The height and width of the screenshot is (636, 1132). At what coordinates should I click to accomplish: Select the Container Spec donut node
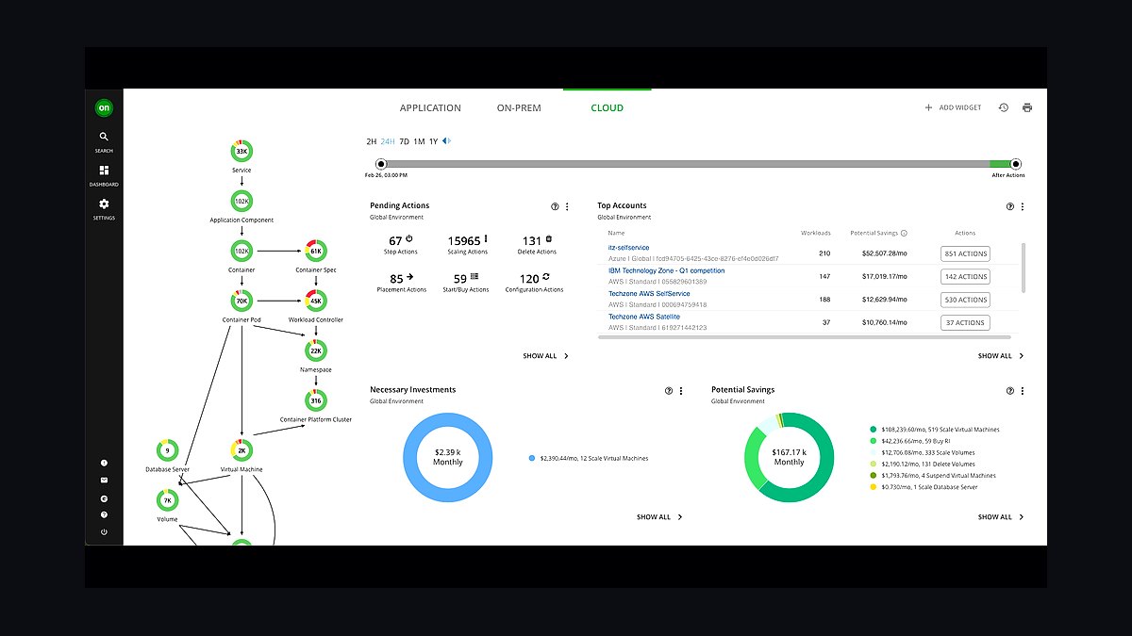coord(316,252)
